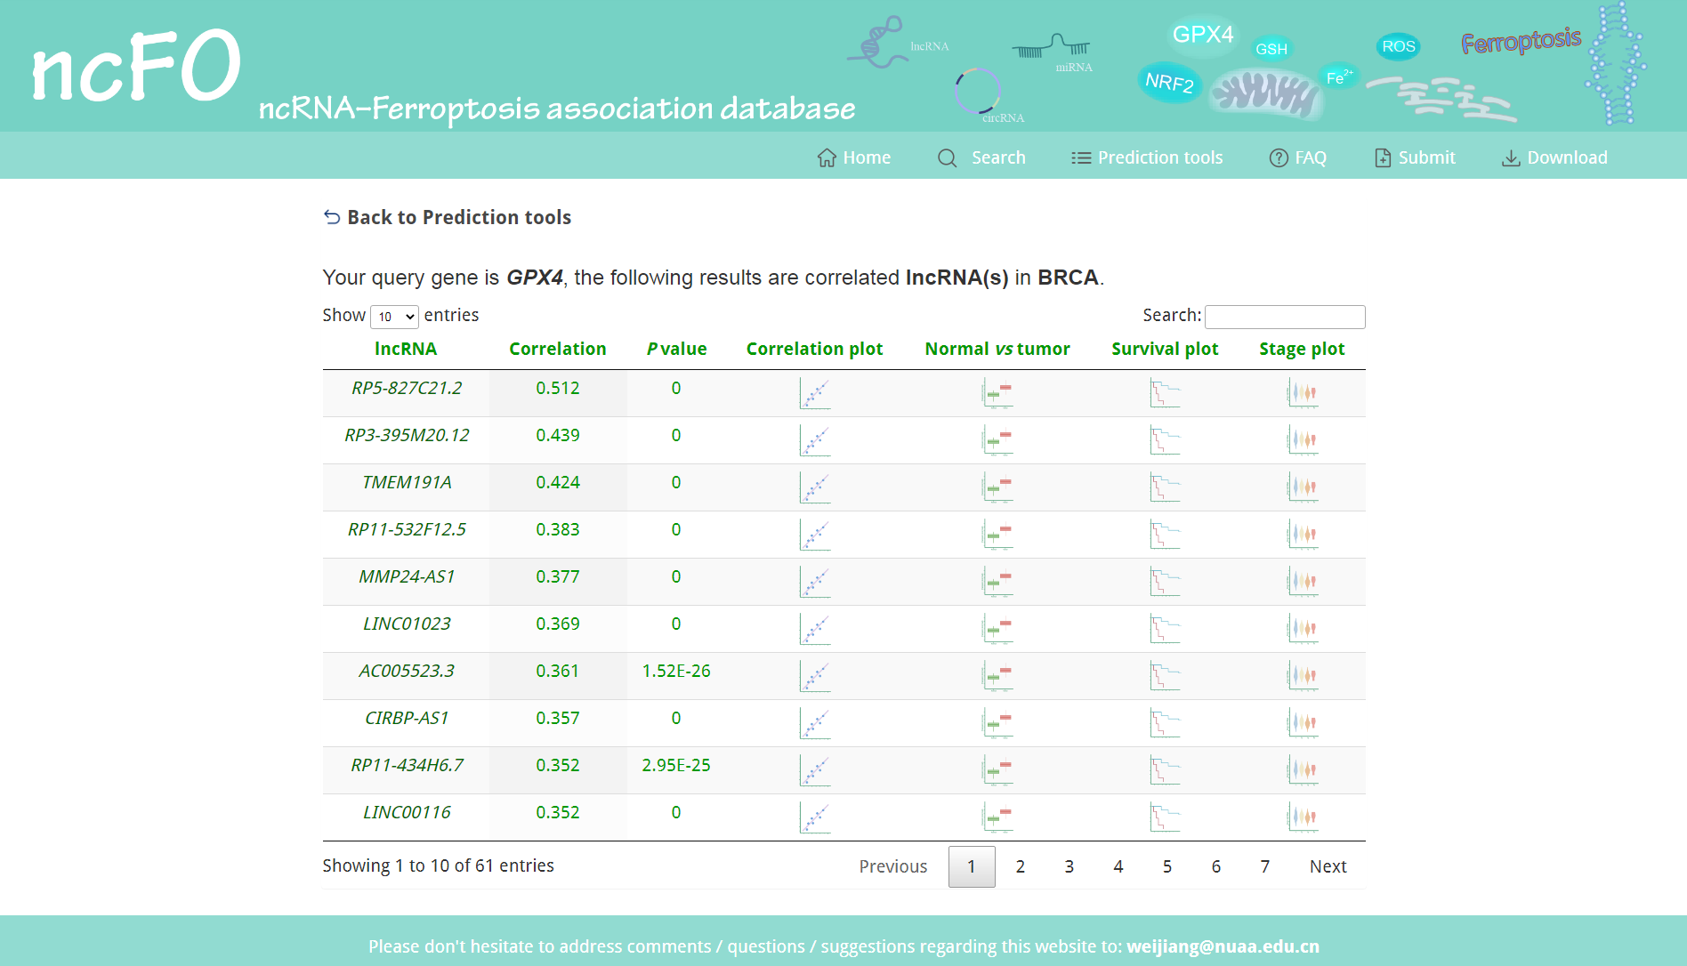Viewport: 1687px width, 966px height.
Task: View survival plot for RP3-395M20.12
Action: [1165, 440]
